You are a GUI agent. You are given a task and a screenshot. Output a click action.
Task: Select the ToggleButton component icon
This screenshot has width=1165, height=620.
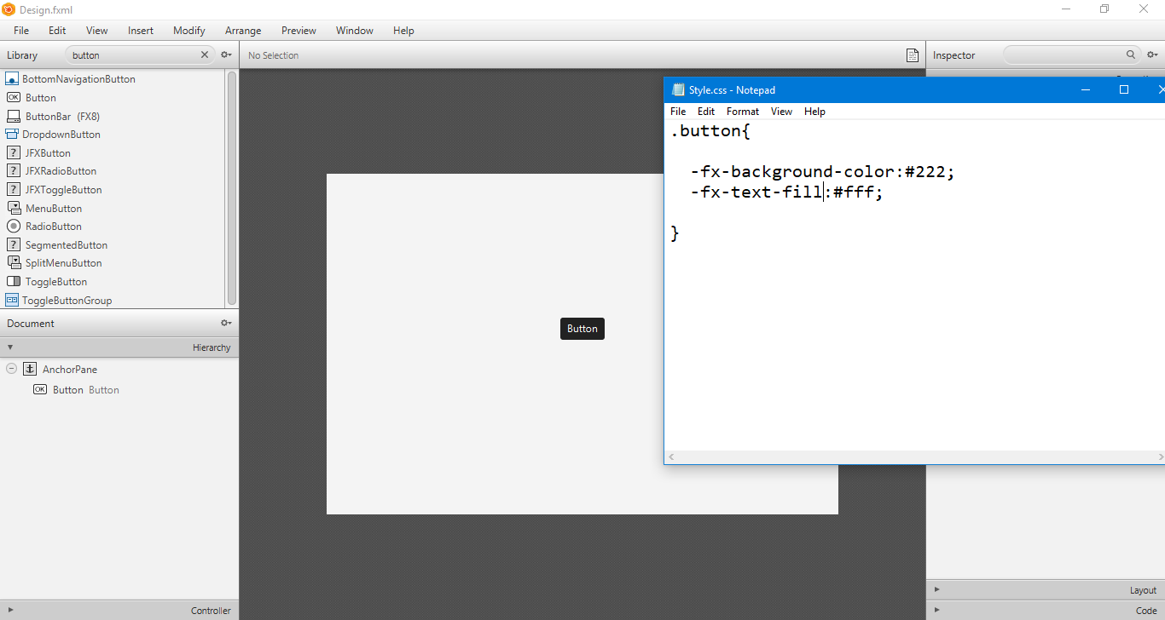[14, 281]
